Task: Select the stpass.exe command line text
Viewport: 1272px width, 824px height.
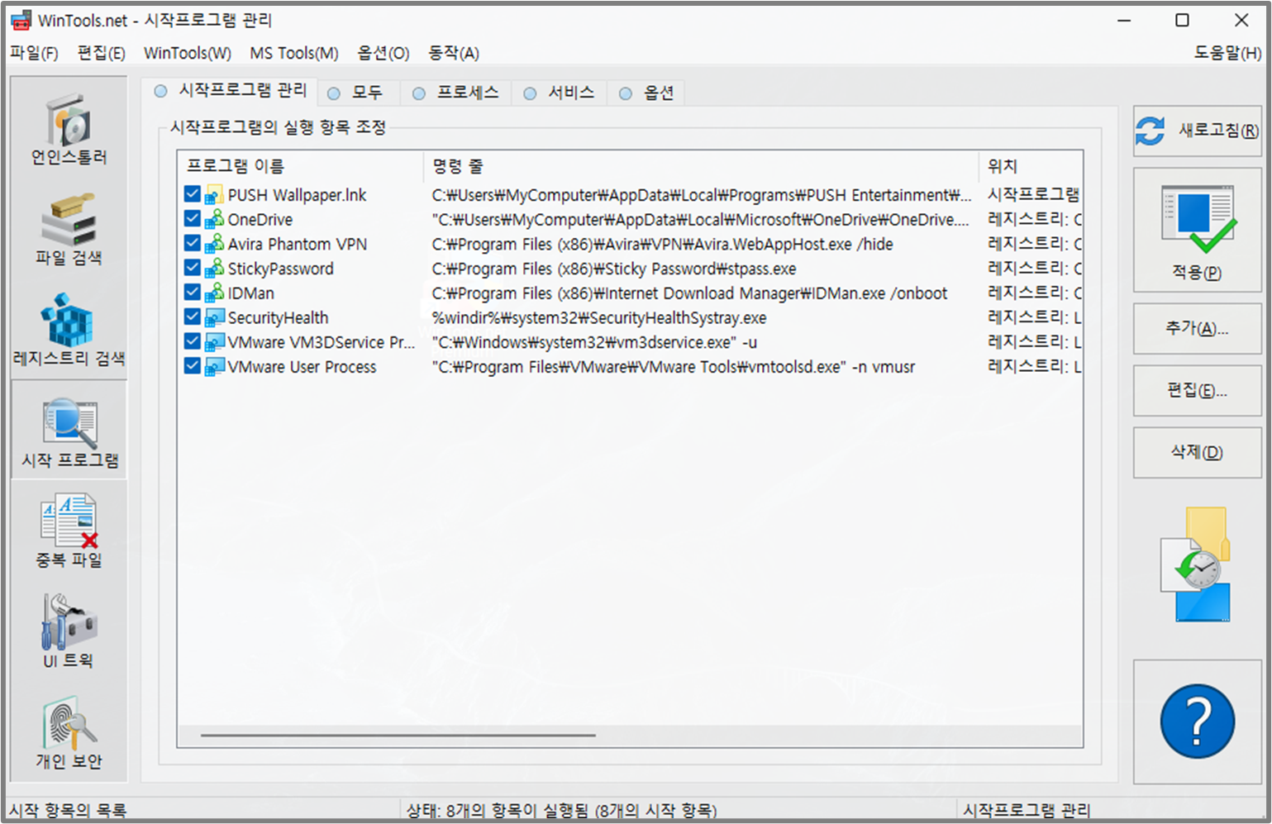Action: (x=614, y=269)
